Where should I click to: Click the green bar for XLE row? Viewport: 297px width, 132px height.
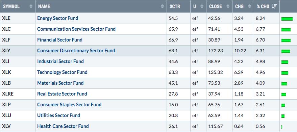287,19
